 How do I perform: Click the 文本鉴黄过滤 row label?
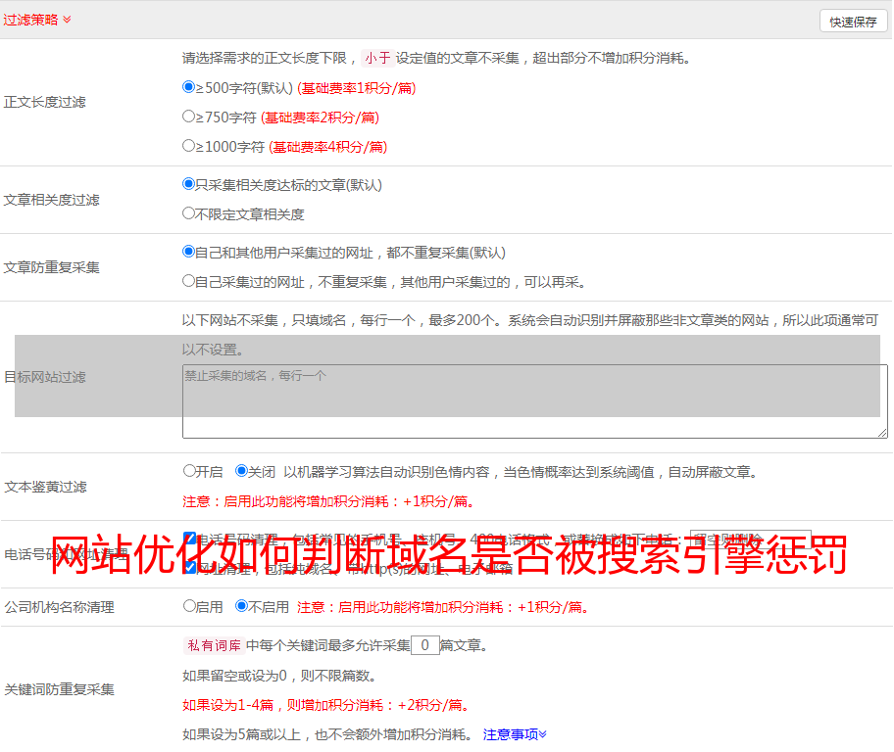click(46, 487)
